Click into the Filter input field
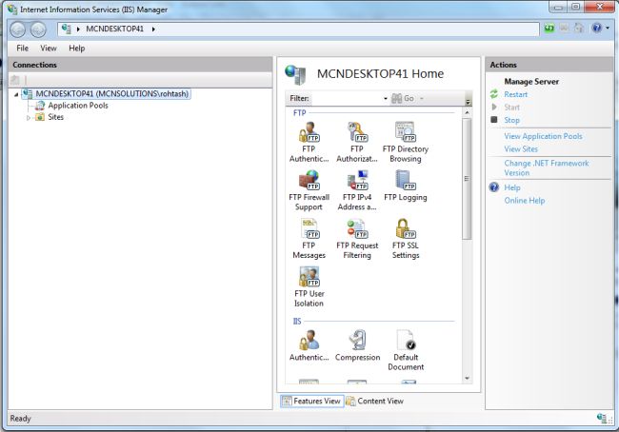This screenshot has height=432, width=619. coord(346,98)
